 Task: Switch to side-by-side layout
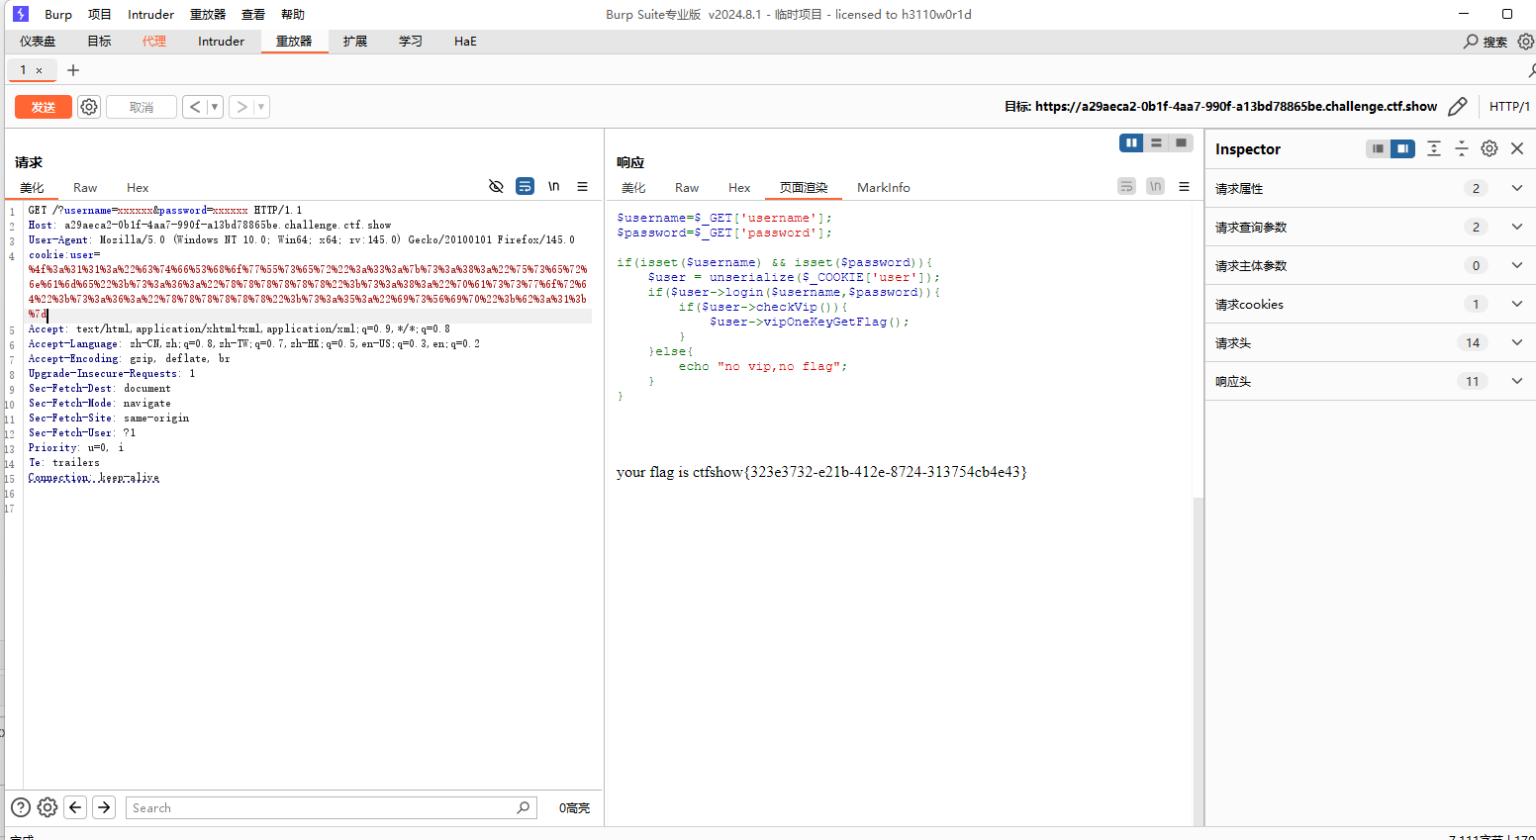tap(1131, 142)
